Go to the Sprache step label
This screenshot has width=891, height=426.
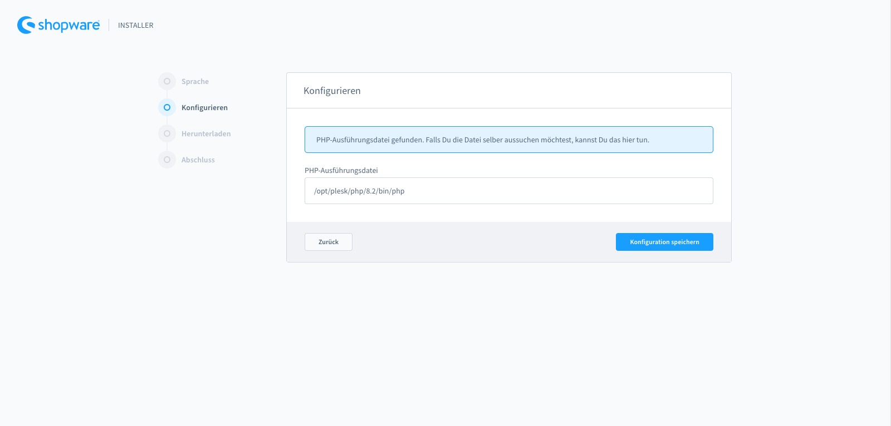[195, 82]
